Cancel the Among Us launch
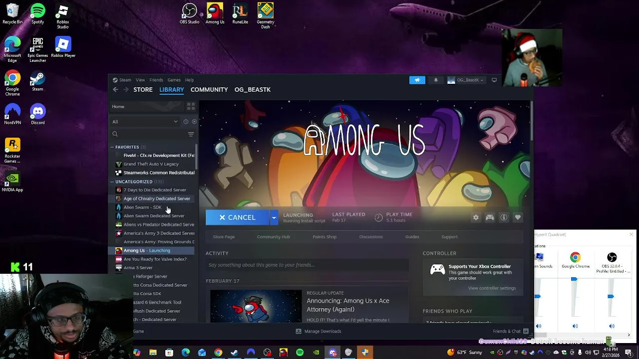This screenshot has width=639, height=359. click(x=238, y=217)
